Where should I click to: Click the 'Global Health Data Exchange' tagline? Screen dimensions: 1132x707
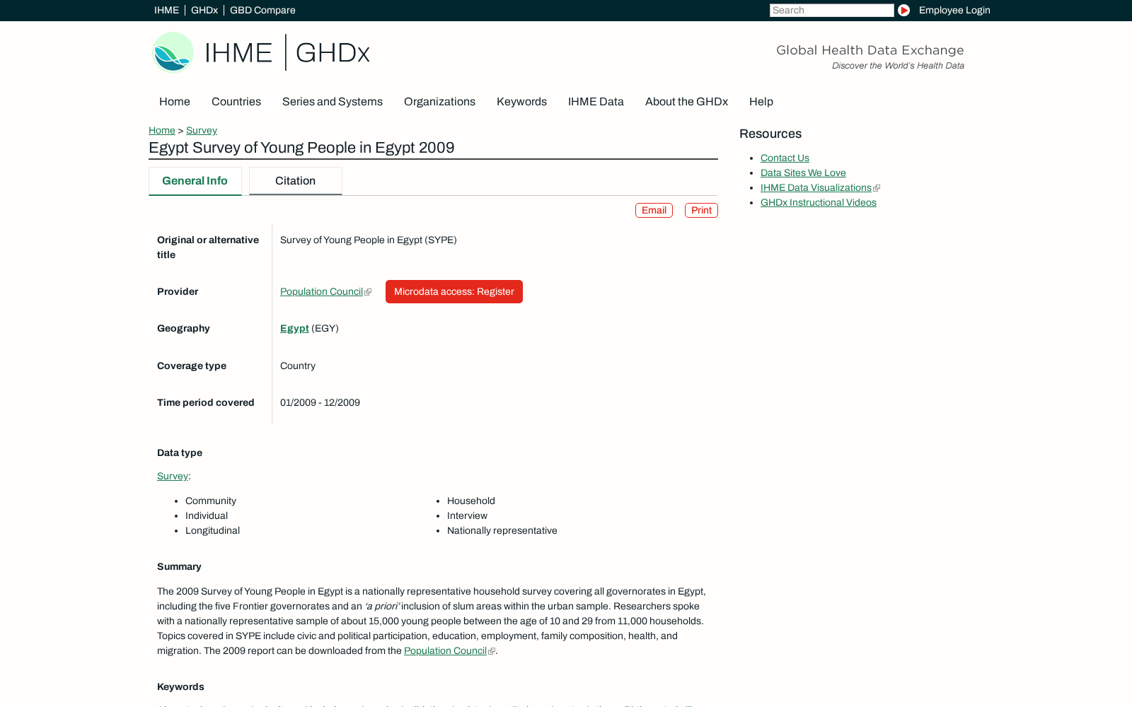(870, 50)
